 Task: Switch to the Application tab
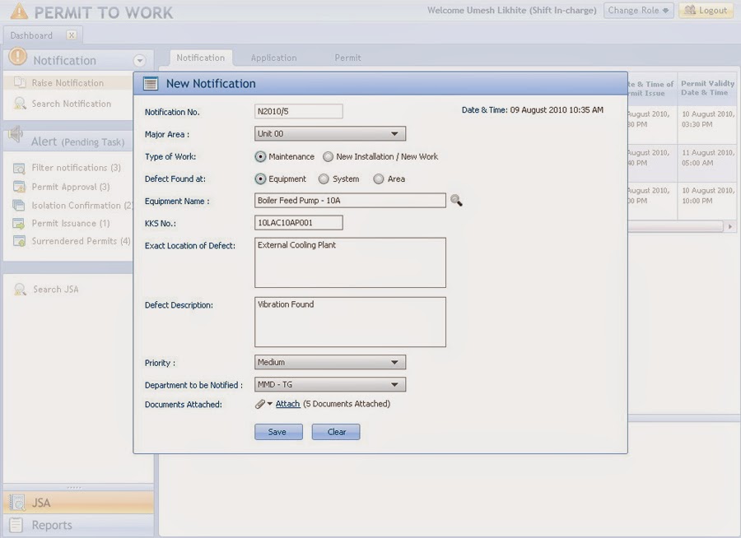tap(273, 58)
